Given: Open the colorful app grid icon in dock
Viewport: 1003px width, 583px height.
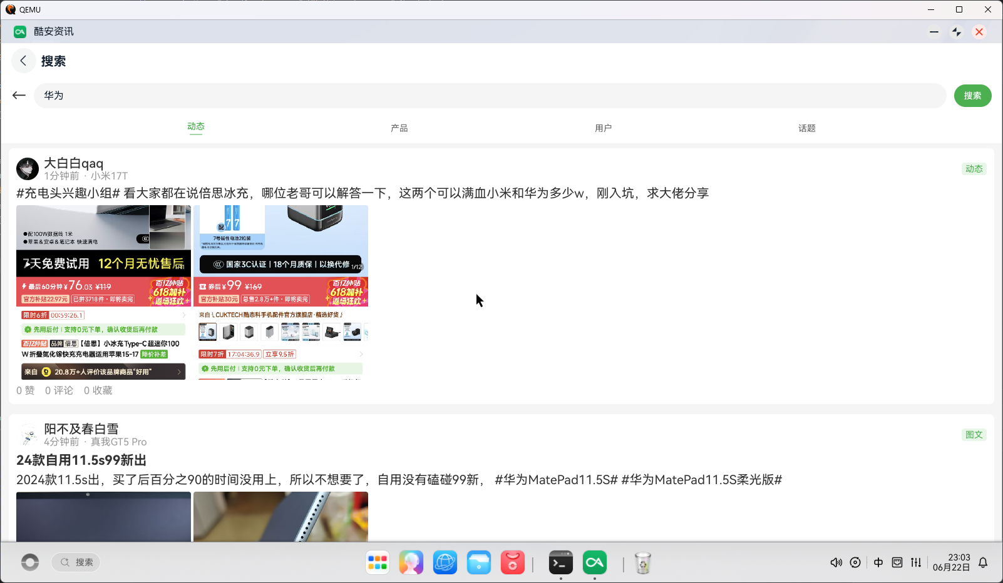Looking at the screenshot, I should click(378, 563).
